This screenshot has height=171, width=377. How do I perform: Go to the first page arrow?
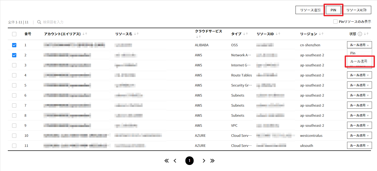(x=166, y=161)
